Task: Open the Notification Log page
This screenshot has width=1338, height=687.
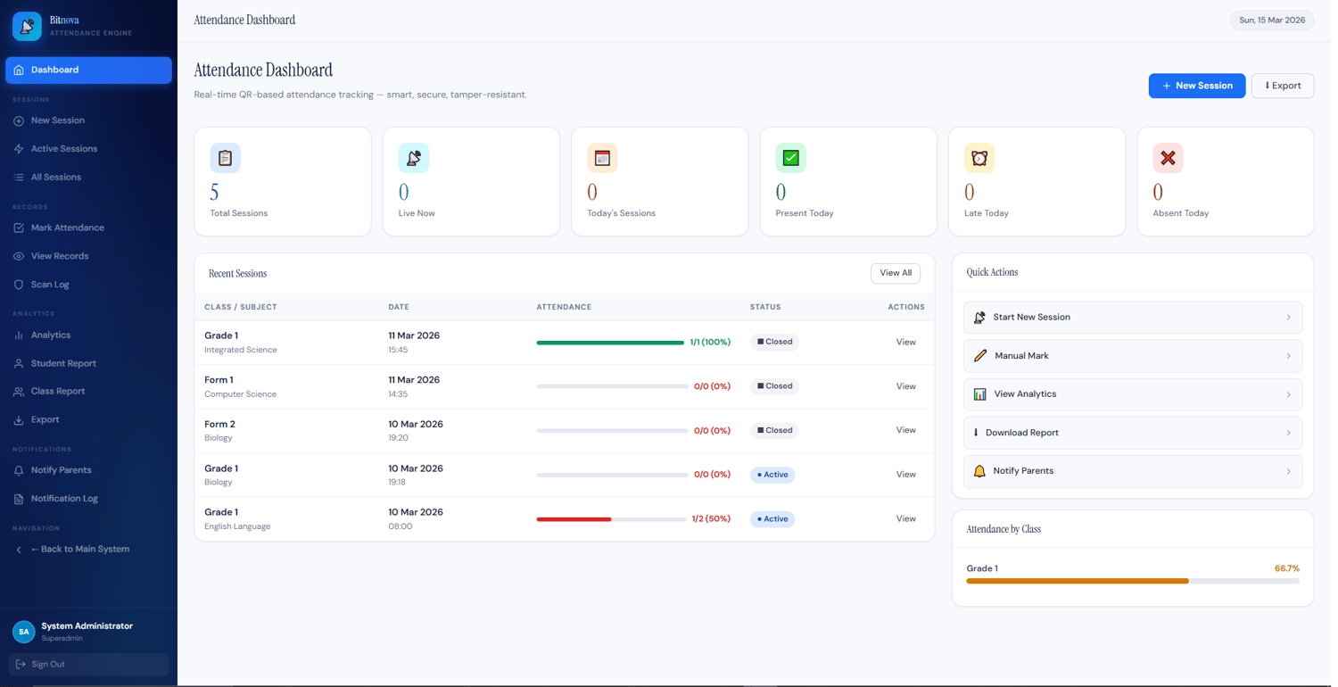Action: click(88, 499)
